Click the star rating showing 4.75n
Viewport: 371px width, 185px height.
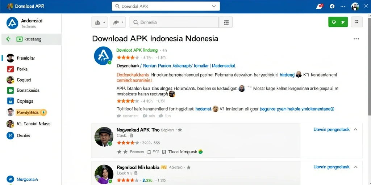pyautogui.click(x=128, y=57)
